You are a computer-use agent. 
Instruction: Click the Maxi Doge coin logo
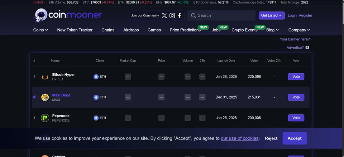tap(45, 97)
